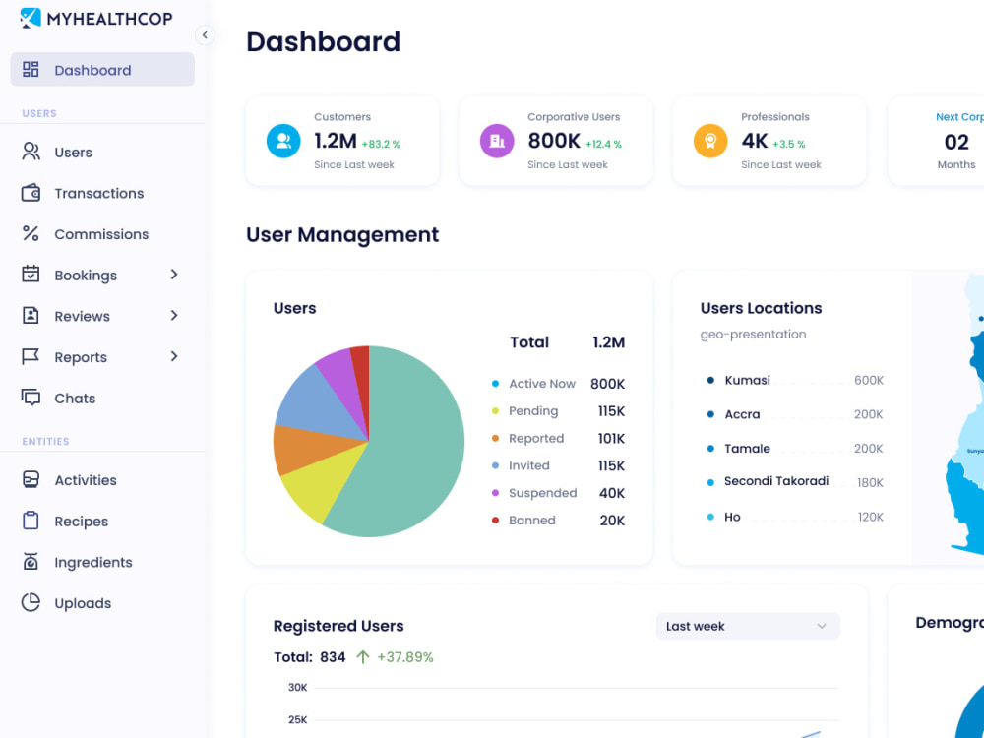Expand the Reviews submenu chevron
The height and width of the screenshot is (738, 984).
click(x=174, y=315)
